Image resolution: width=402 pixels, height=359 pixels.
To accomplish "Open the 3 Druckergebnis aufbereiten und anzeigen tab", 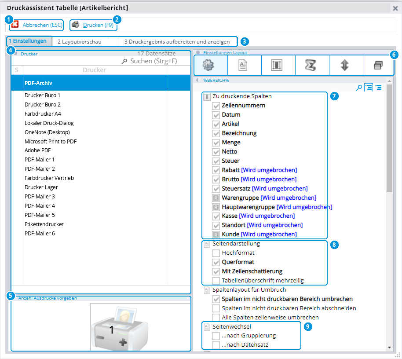I will (x=177, y=41).
